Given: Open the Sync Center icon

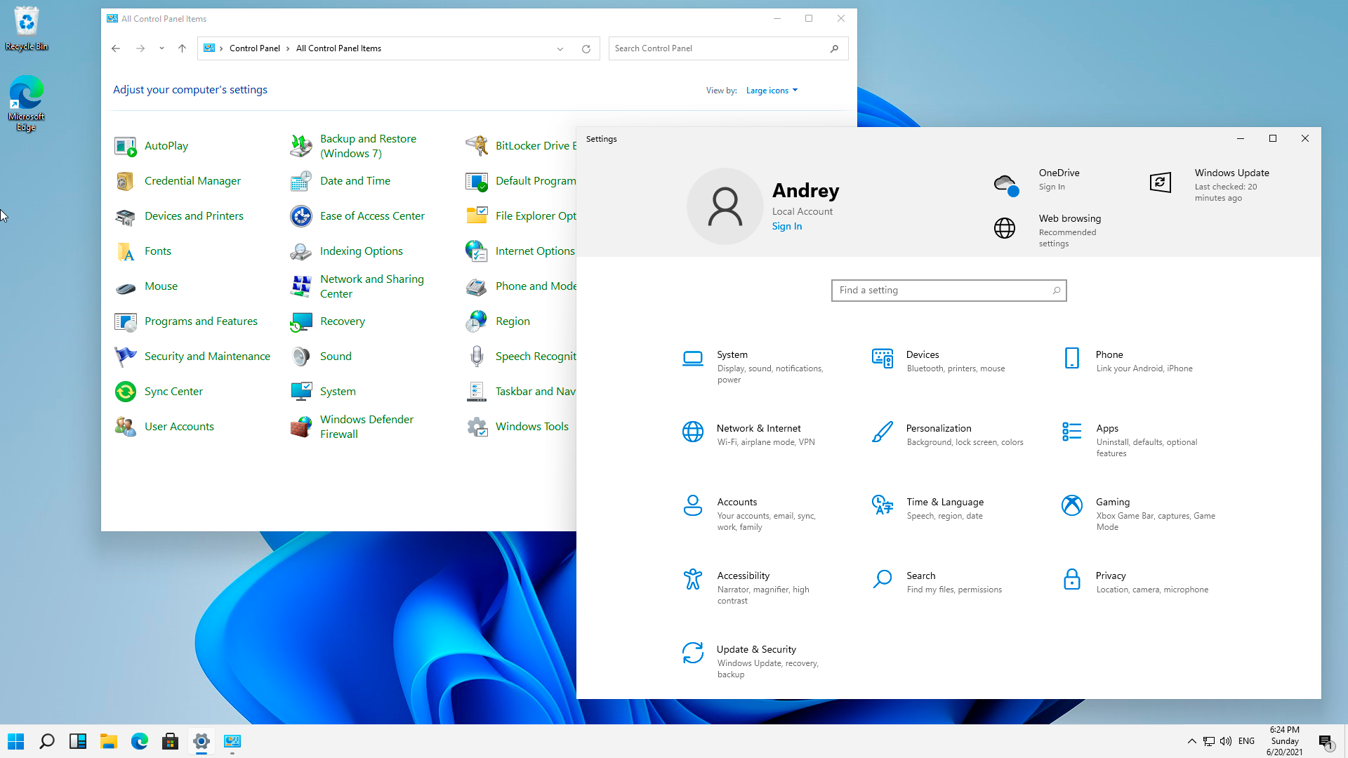Looking at the screenshot, I should (126, 392).
